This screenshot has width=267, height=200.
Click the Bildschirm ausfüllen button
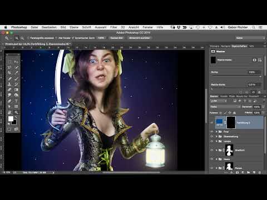click(x=140, y=38)
